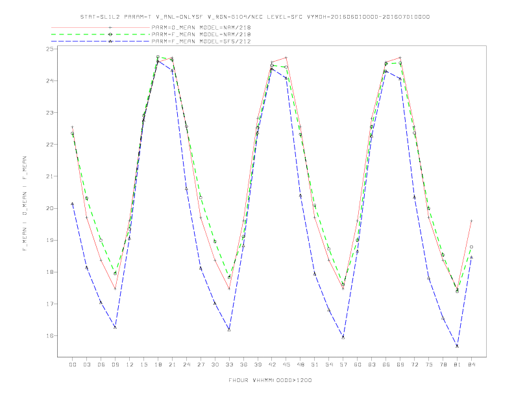Click y-axis tick label 23
Viewport: 514px width, 397px height.
click(x=50, y=113)
